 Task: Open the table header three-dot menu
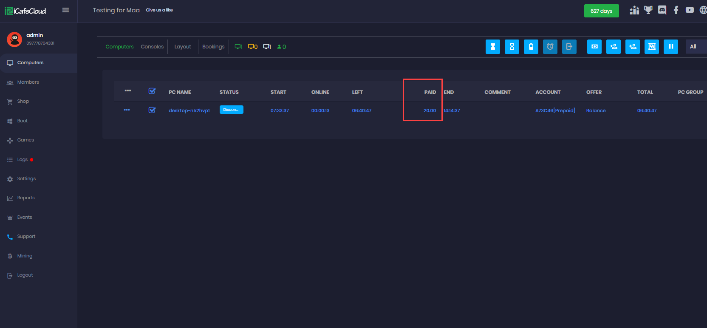(x=128, y=91)
